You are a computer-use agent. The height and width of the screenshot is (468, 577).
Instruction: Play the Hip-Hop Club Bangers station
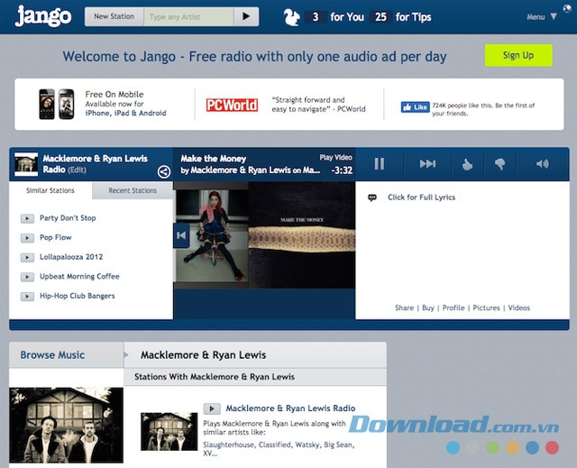(27, 297)
